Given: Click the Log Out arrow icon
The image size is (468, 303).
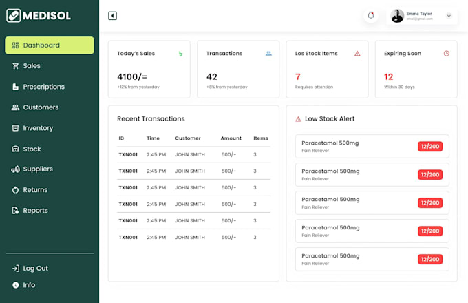Looking at the screenshot, I should pos(16,269).
